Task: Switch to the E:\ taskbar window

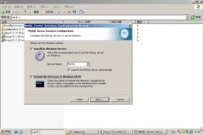Action: pos(48,132)
